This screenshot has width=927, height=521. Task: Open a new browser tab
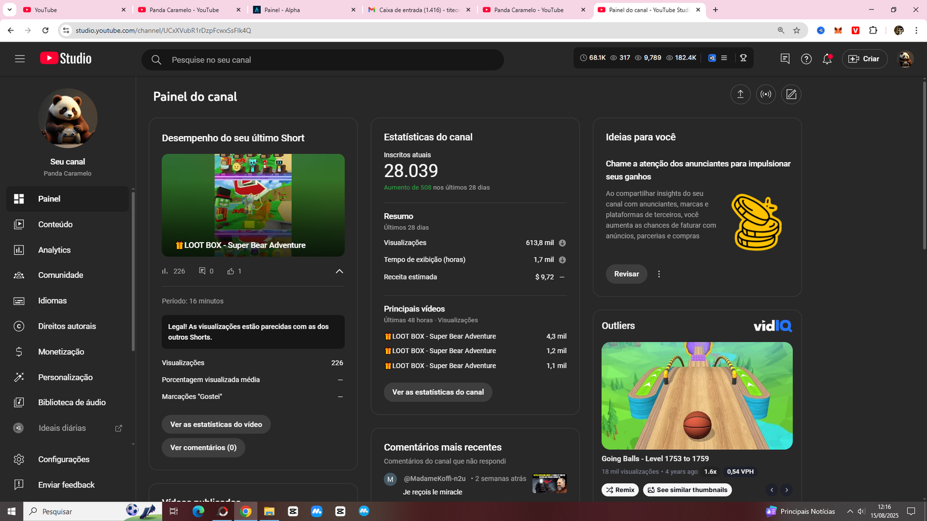[716, 10]
